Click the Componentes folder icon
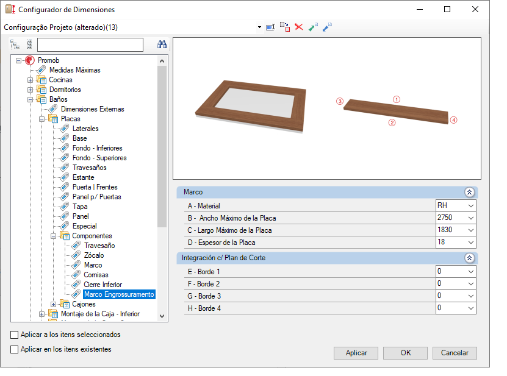The width and height of the screenshot is (507, 376). point(65,236)
